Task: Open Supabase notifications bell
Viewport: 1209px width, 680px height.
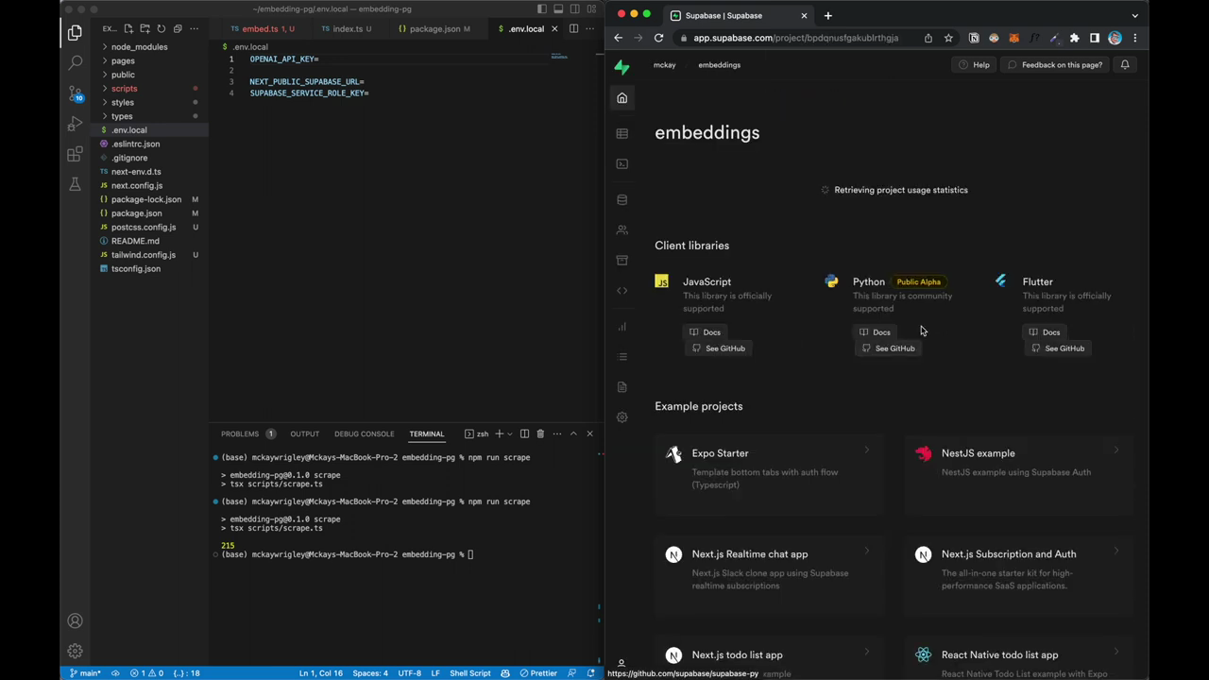Action: [1125, 65]
